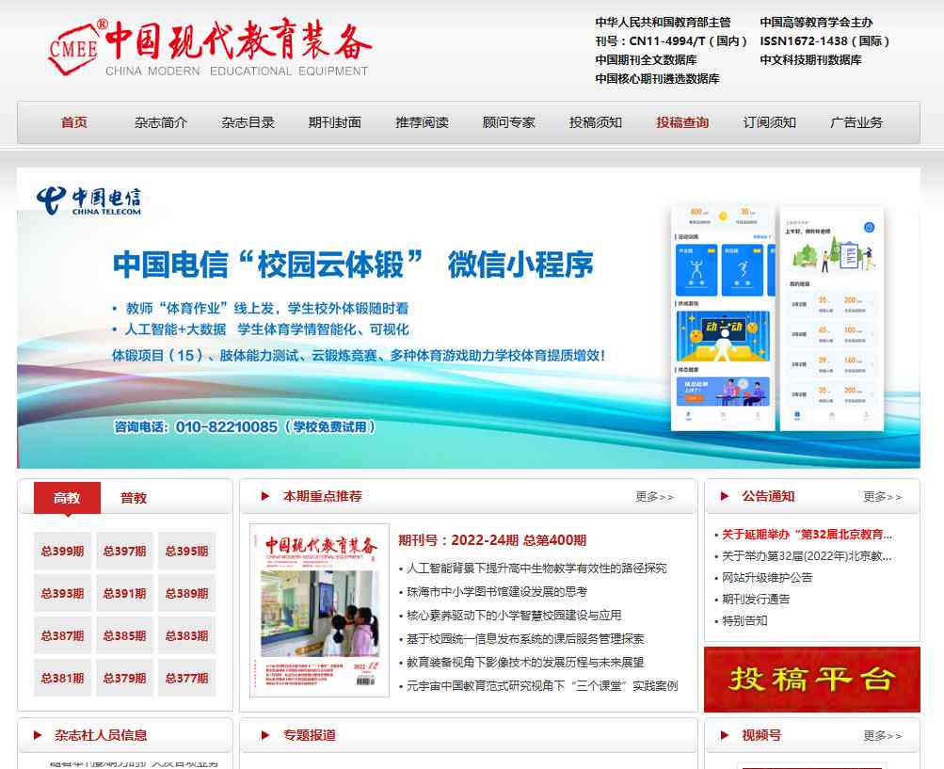Open issue 总393期

pyautogui.click(x=63, y=593)
